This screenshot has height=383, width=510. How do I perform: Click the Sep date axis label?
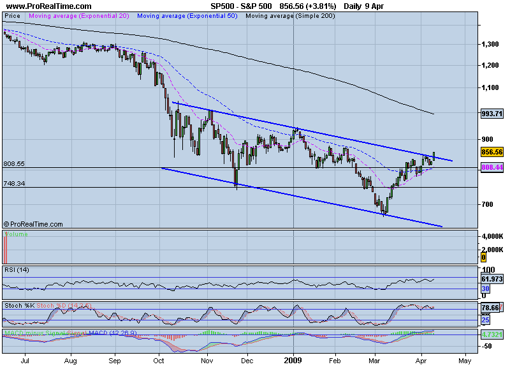[x=115, y=361]
